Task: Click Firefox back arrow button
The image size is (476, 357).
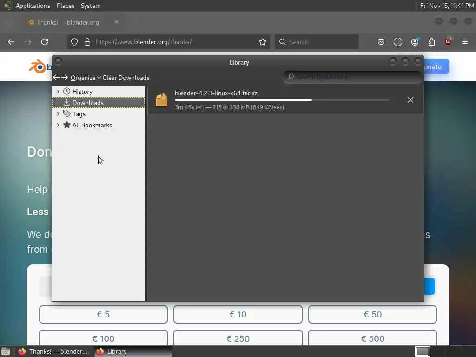Action: (x=11, y=42)
